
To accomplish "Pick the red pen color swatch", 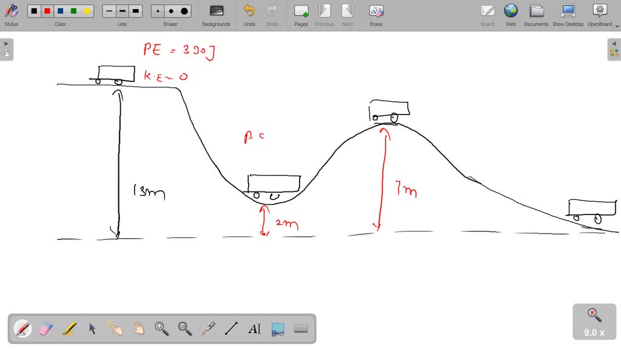I will 47,11.
